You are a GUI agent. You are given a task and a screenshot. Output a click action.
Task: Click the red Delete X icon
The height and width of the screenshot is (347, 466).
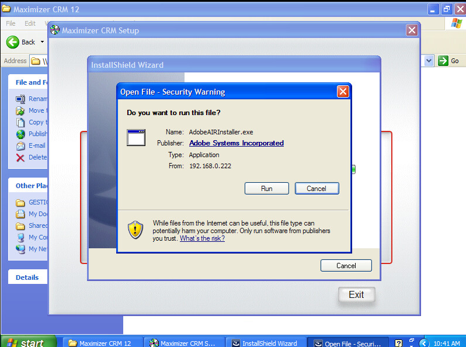pyautogui.click(x=20, y=158)
